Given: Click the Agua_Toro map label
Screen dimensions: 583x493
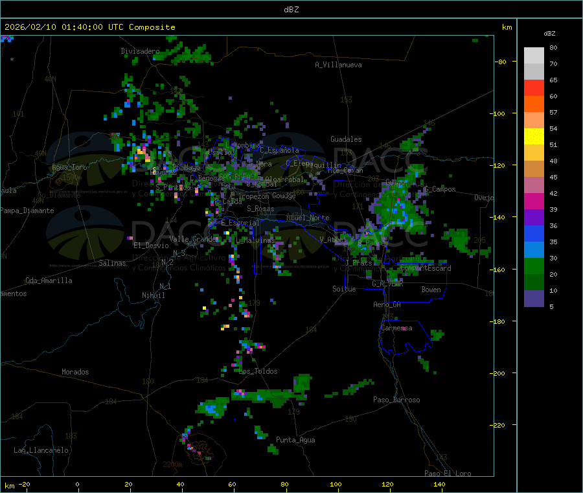Looking at the screenshot, I should click(x=69, y=167).
